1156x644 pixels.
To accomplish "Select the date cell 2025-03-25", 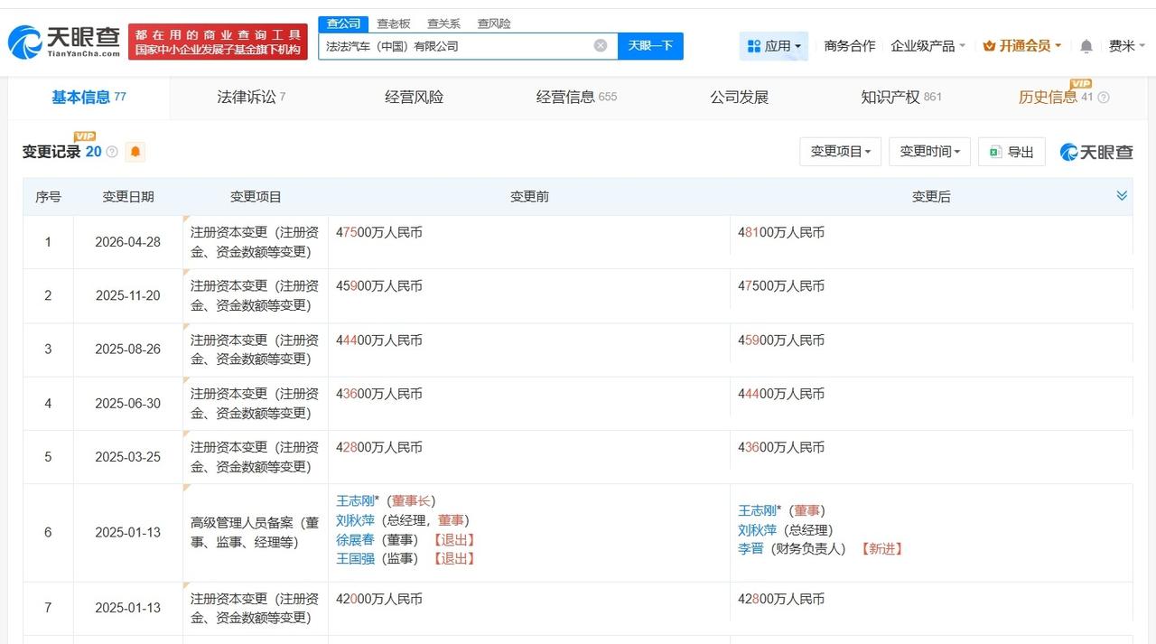I will pos(128,457).
